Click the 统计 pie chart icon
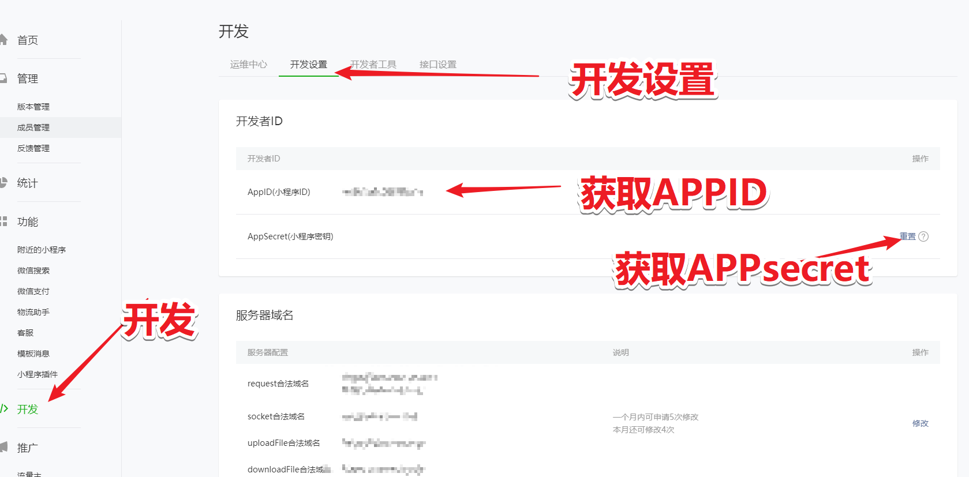969x477 pixels. 3,183
